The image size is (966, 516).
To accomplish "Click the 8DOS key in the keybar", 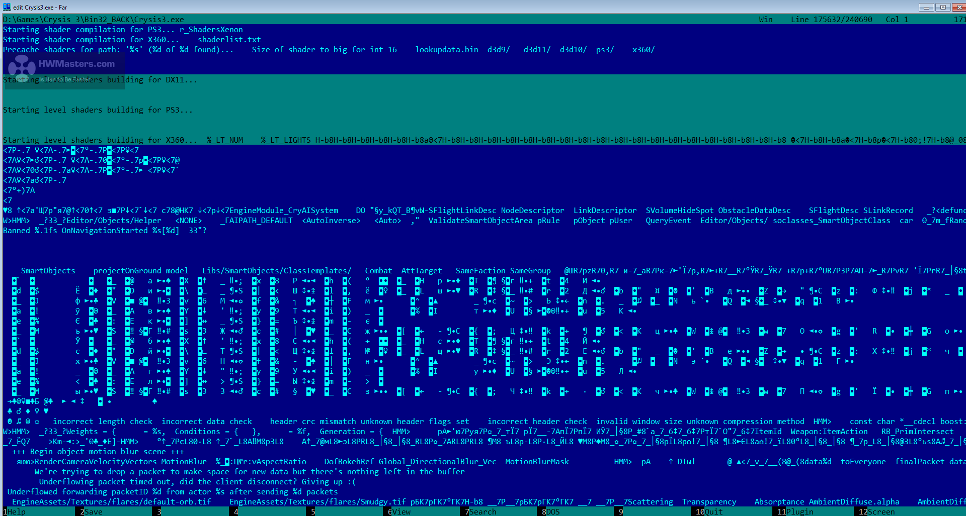I will click(x=550, y=511).
